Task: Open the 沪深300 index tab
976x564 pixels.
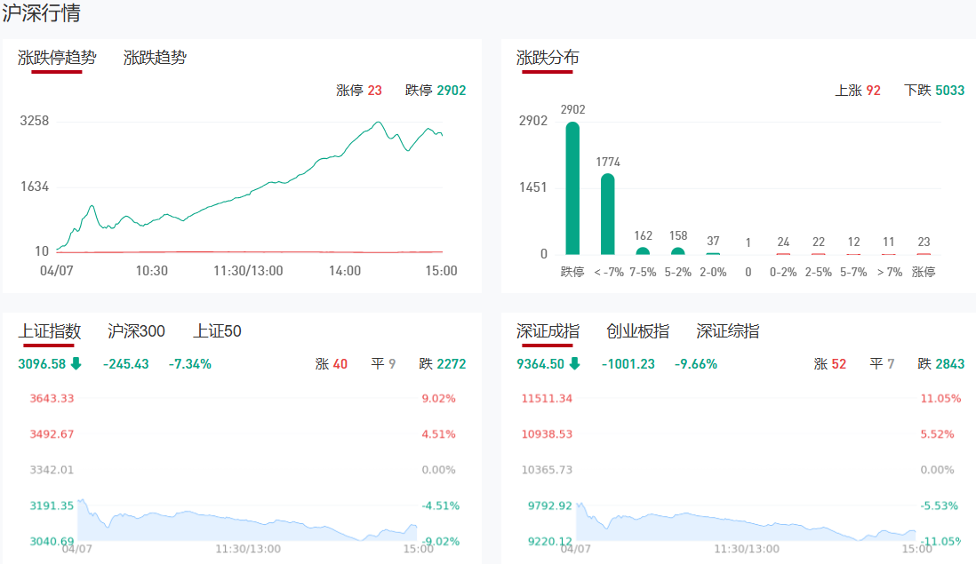Action: tap(136, 331)
